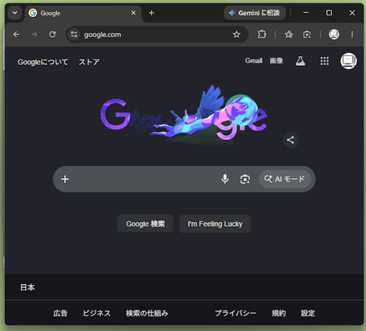This screenshot has height=331, width=366.
Task: Reload the page
Action: click(x=52, y=34)
